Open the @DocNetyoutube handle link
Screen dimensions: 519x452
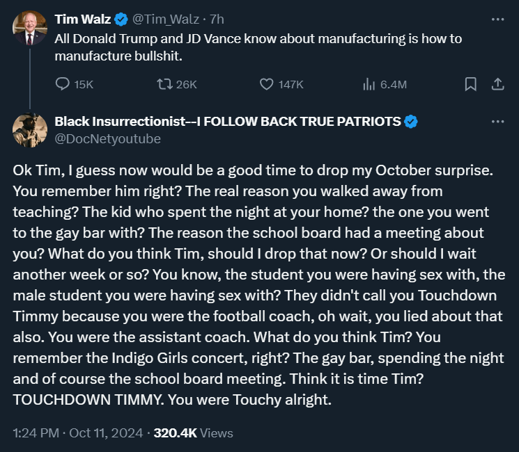pos(107,138)
